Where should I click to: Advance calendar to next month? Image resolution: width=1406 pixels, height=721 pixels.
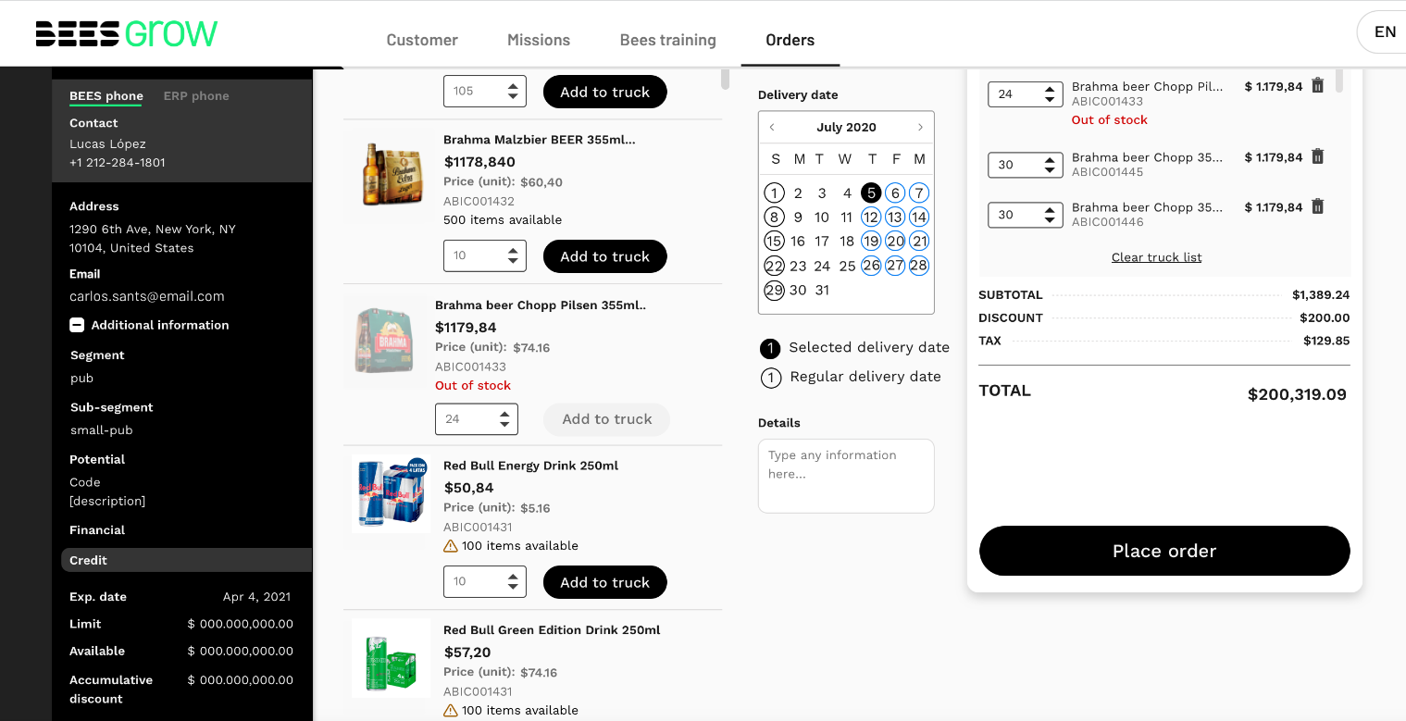pos(920,128)
